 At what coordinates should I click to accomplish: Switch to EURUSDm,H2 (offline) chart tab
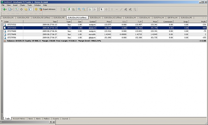(x=113, y=18)
